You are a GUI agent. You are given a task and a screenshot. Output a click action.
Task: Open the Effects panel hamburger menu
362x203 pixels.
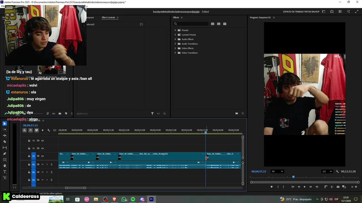click(182, 17)
